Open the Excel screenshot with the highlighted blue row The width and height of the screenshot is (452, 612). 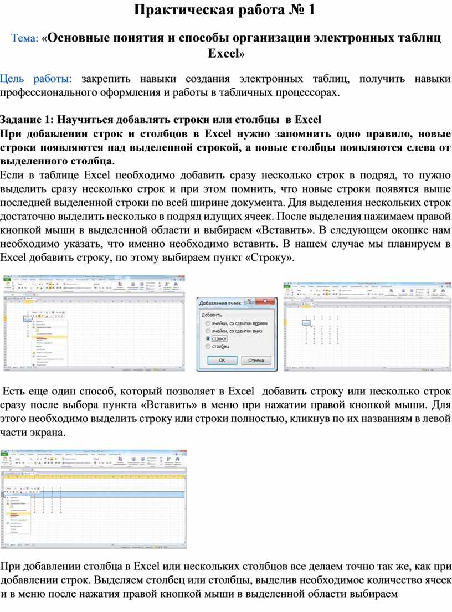click(x=94, y=499)
